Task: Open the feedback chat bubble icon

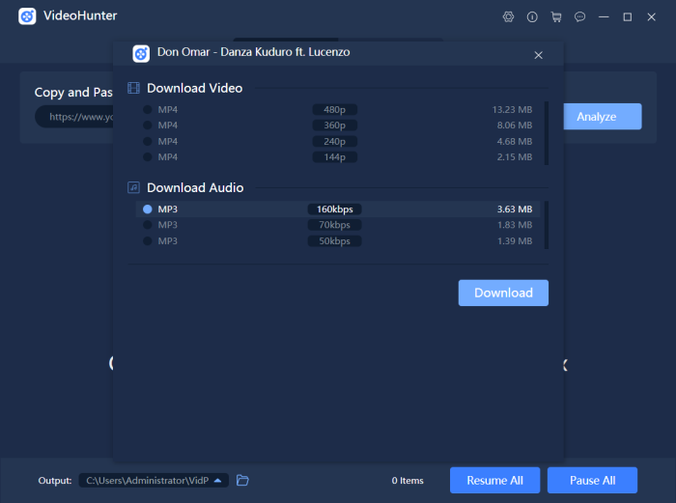Action: [579, 16]
